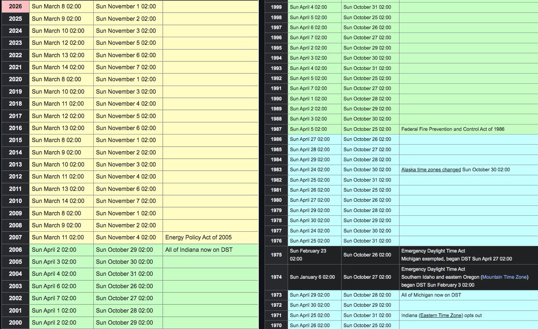Select the 1980 year cell
Image resolution: width=538 pixels, height=329 pixels.
pos(277,200)
